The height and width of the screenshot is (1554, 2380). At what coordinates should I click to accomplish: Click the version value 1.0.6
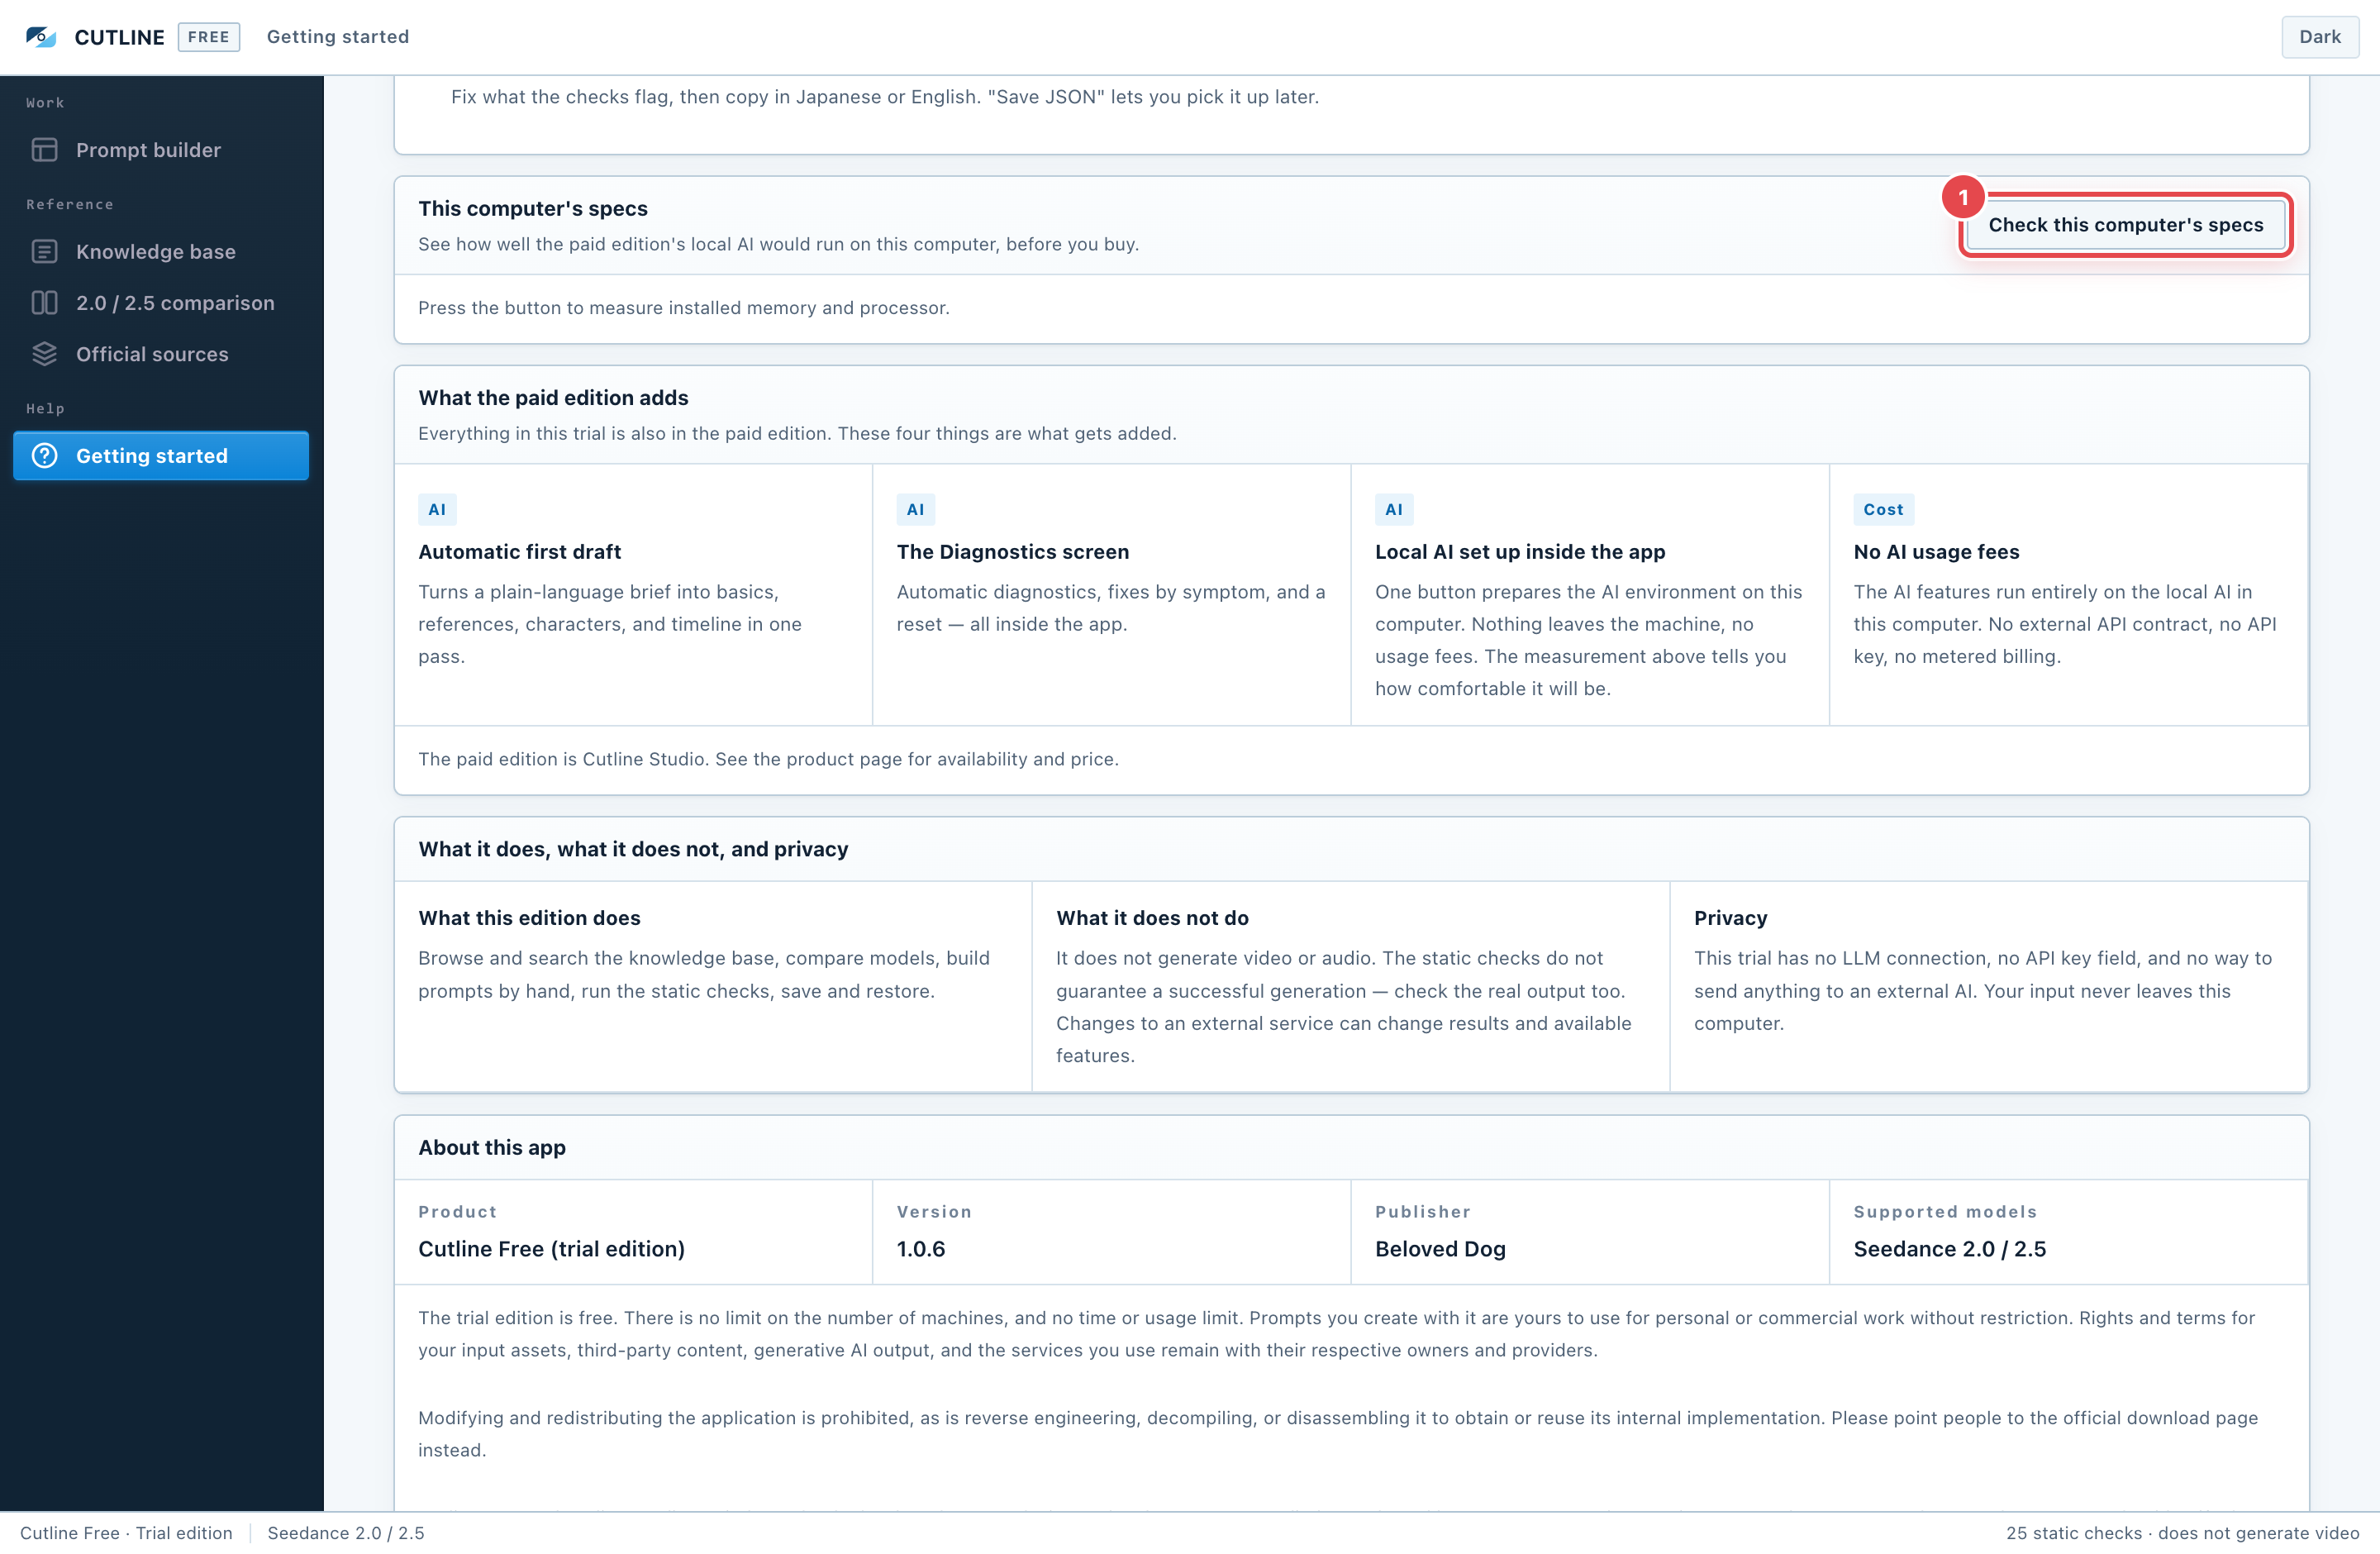pyautogui.click(x=921, y=1249)
